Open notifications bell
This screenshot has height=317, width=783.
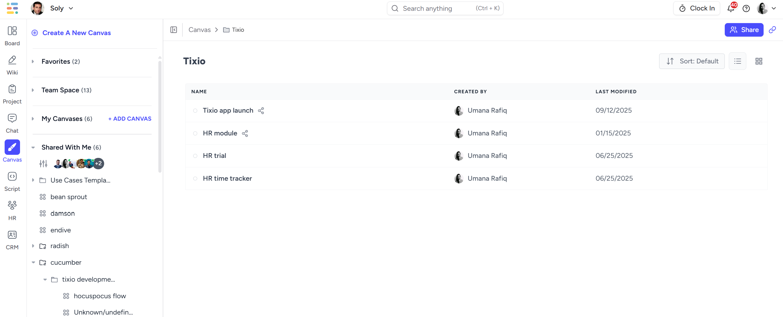click(731, 8)
